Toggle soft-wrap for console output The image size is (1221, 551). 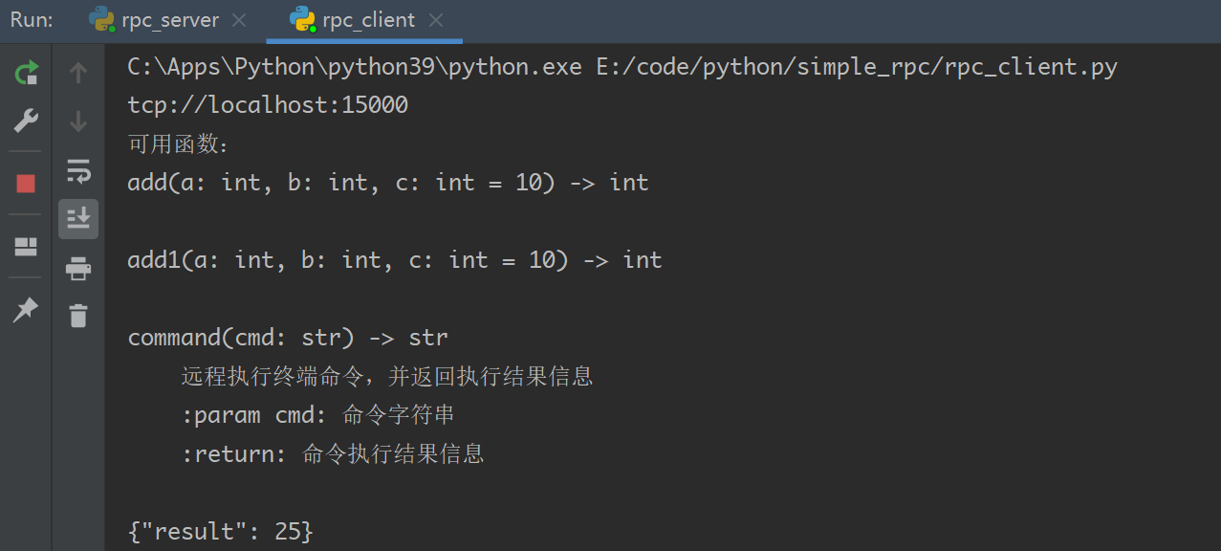tap(78, 171)
